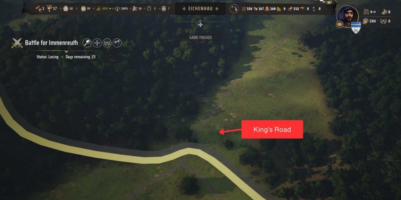The height and width of the screenshot is (200, 401).
Task: Click the laurel crown icon next to battle title
Action: 107,43
